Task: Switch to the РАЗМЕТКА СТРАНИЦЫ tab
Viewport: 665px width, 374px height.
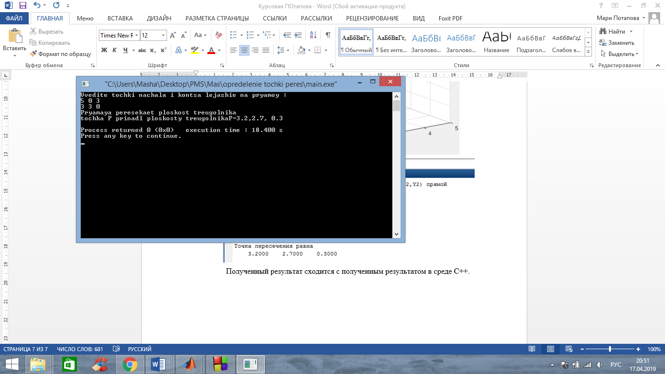Action: tap(217, 19)
